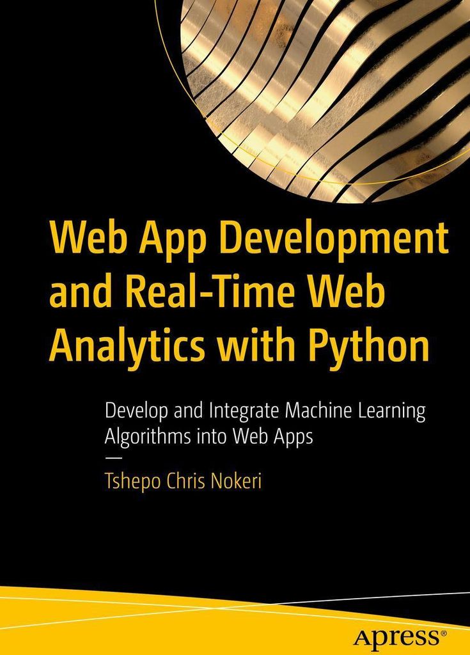
Task: Click the short dash above the author name
Action: (x=113, y=458)
